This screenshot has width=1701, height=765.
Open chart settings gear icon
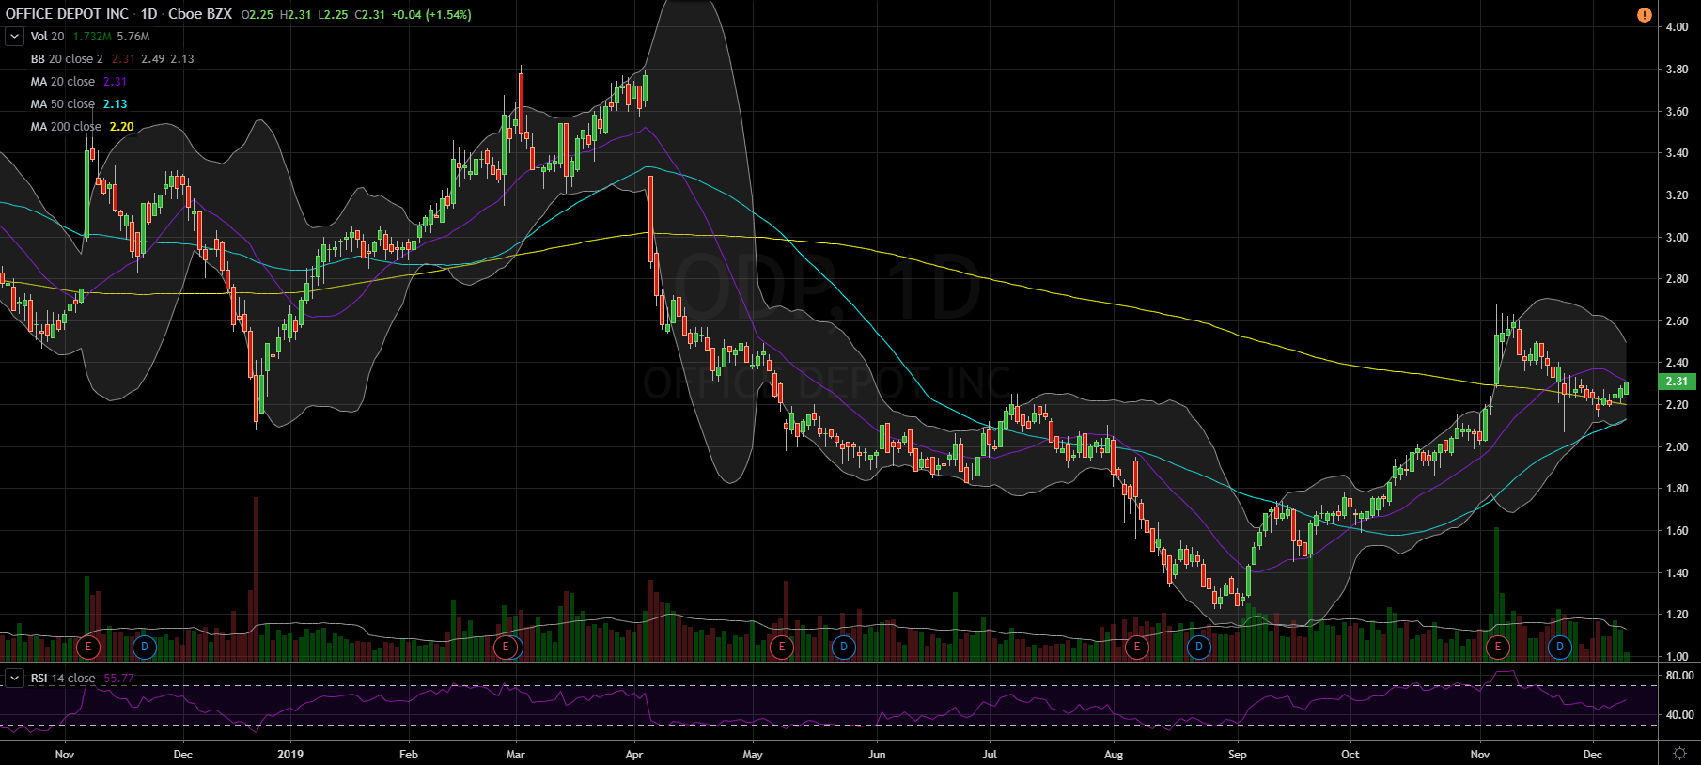[1679, 754]
